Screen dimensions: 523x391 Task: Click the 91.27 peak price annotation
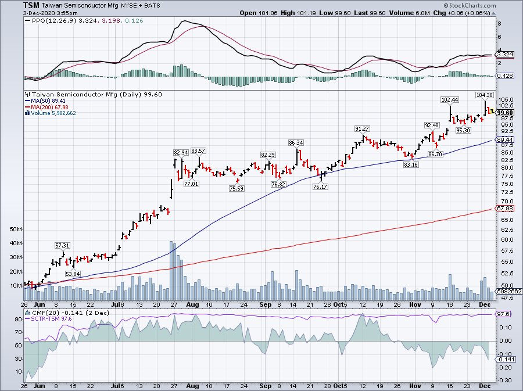[362, 128]
